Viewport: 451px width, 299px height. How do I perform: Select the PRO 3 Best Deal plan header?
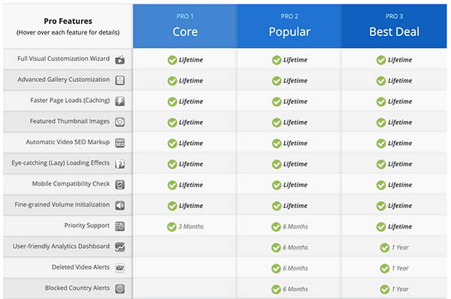click(394, 26)
